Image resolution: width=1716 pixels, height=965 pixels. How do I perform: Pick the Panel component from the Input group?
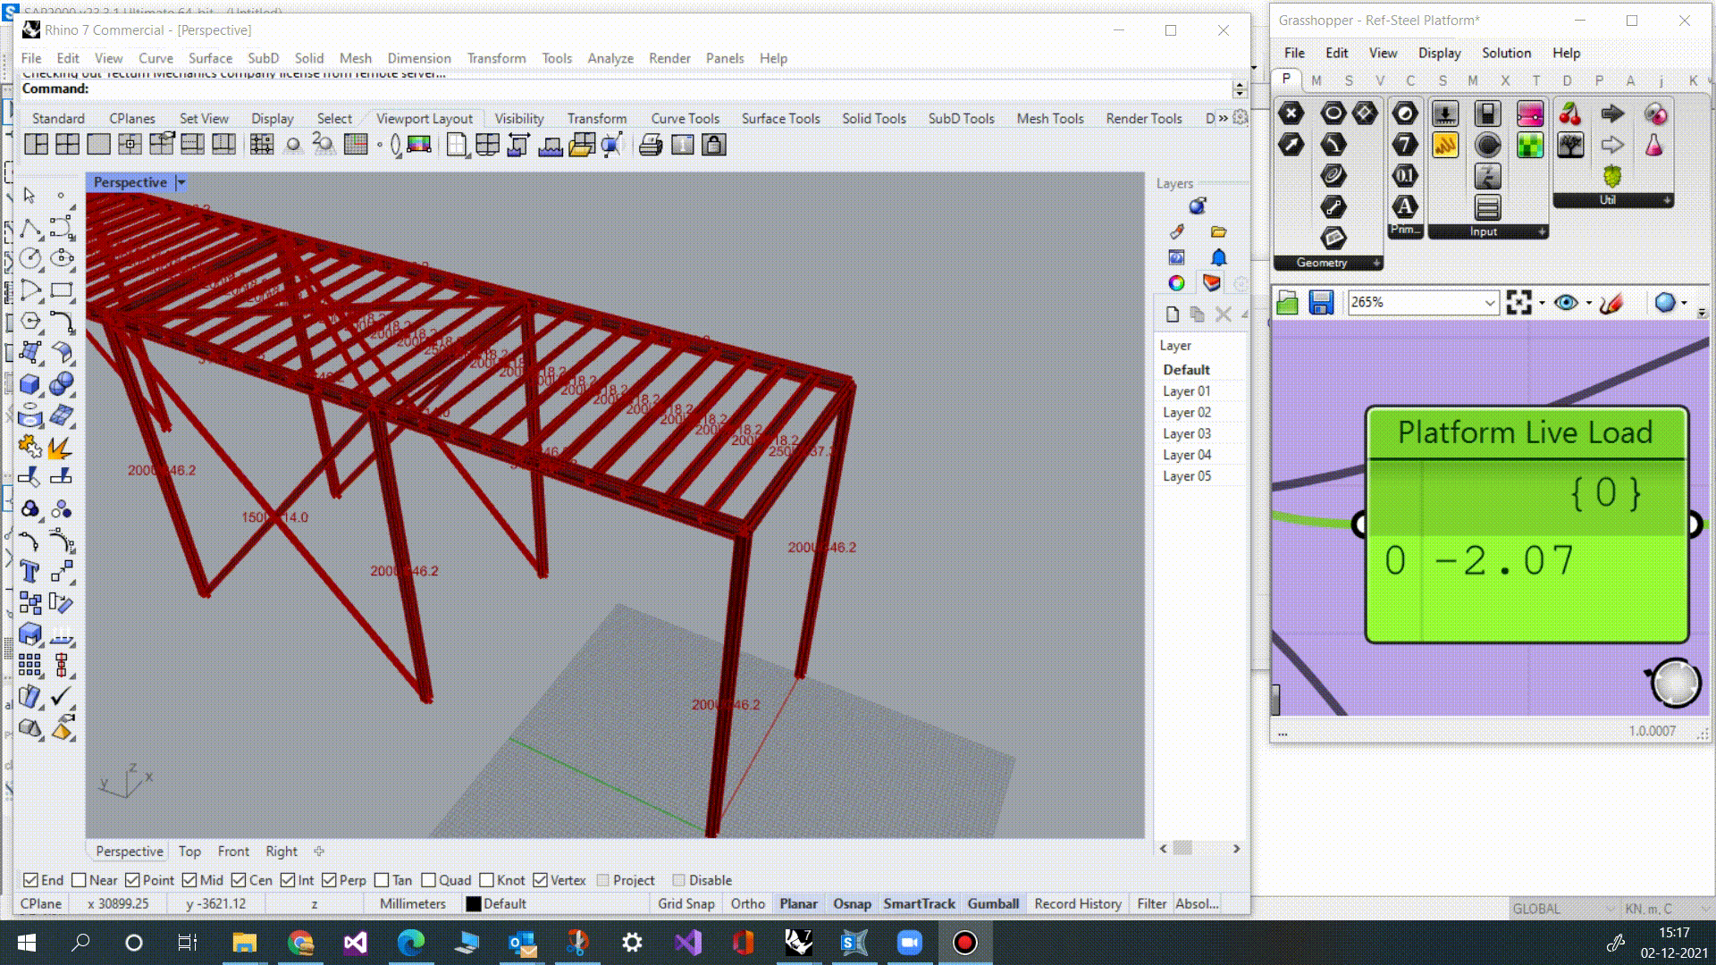pos(1485,206)
